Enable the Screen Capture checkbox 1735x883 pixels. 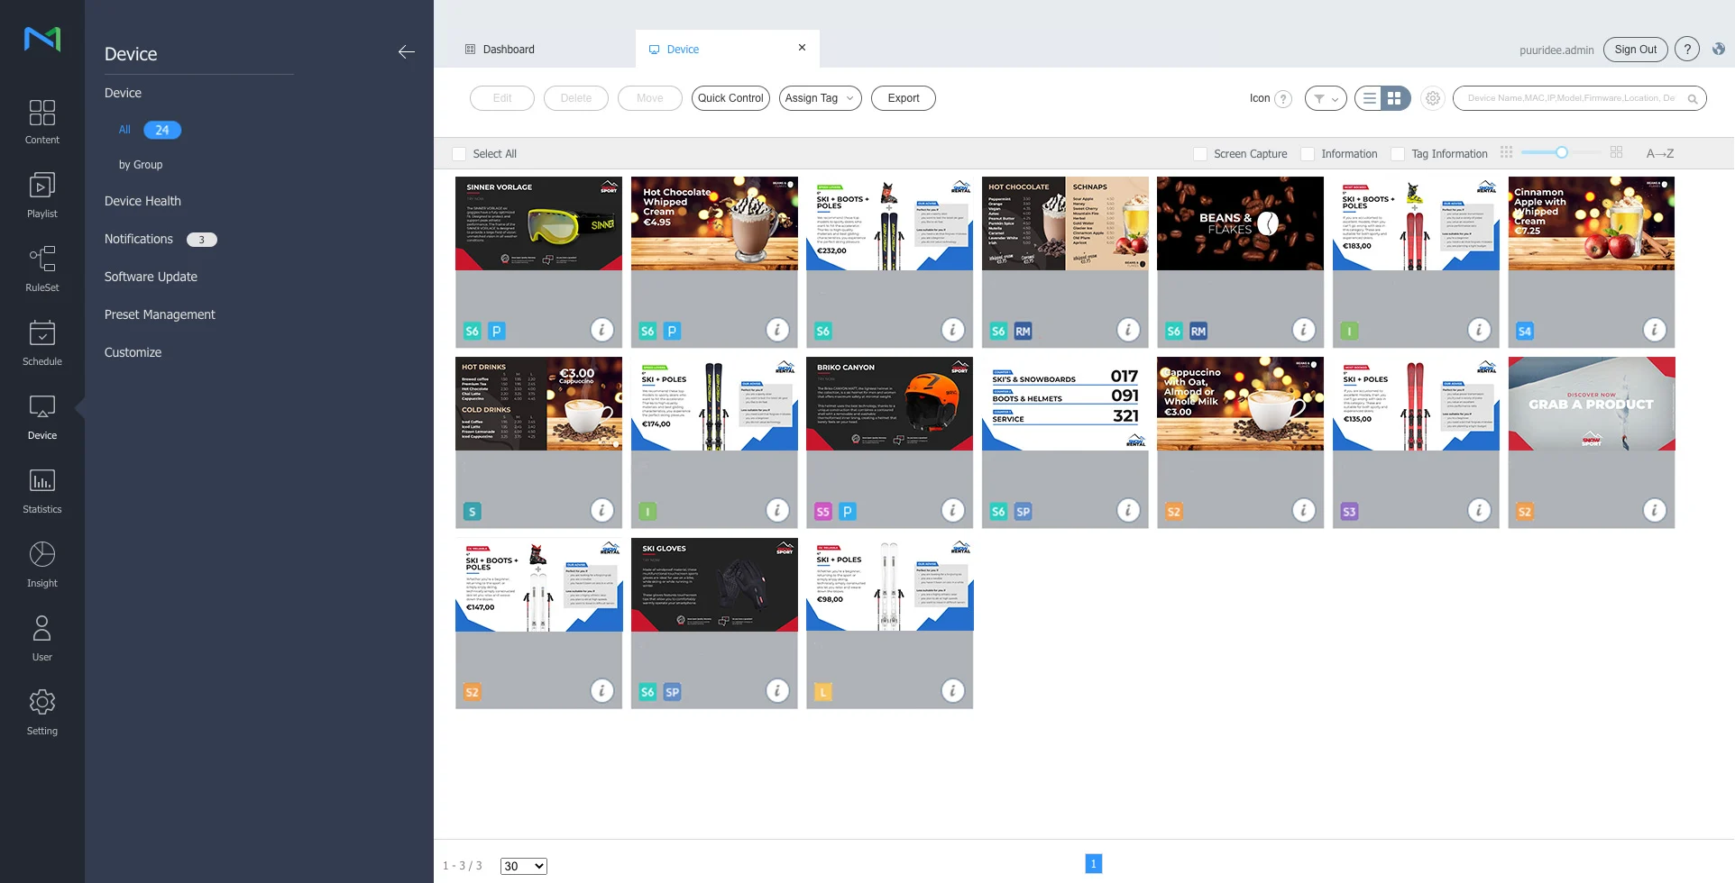pos(1199,154)
